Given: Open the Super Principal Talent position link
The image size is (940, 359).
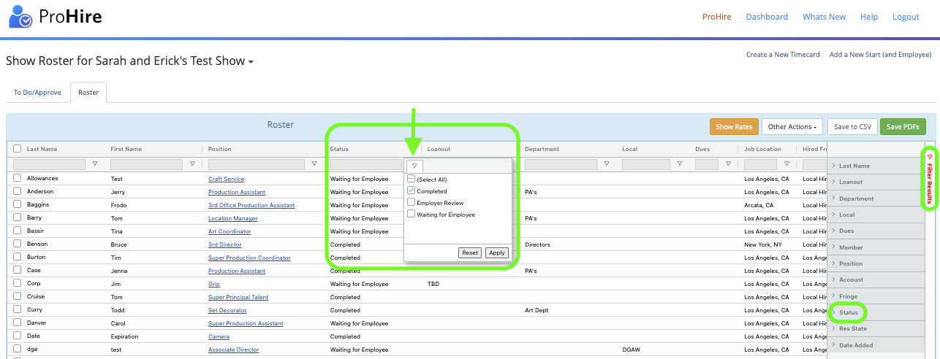Looking at the screenshot, I should point(238,297).
